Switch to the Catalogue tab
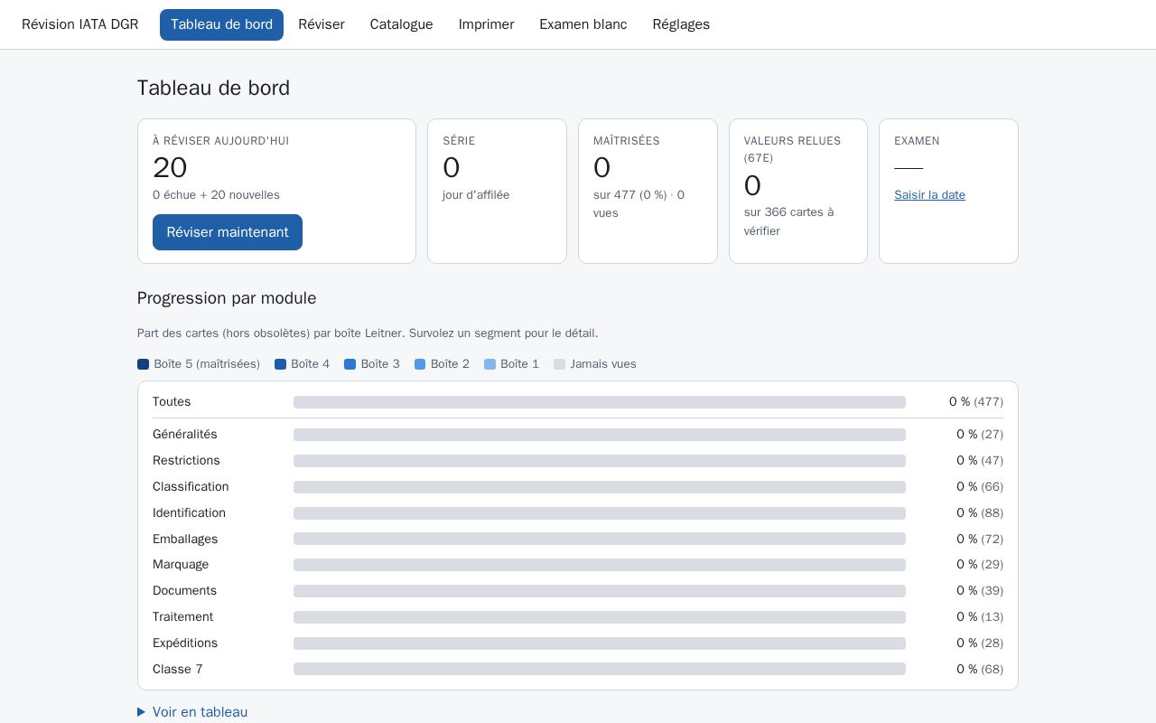 pyautogui.click(x=401, y=24)
